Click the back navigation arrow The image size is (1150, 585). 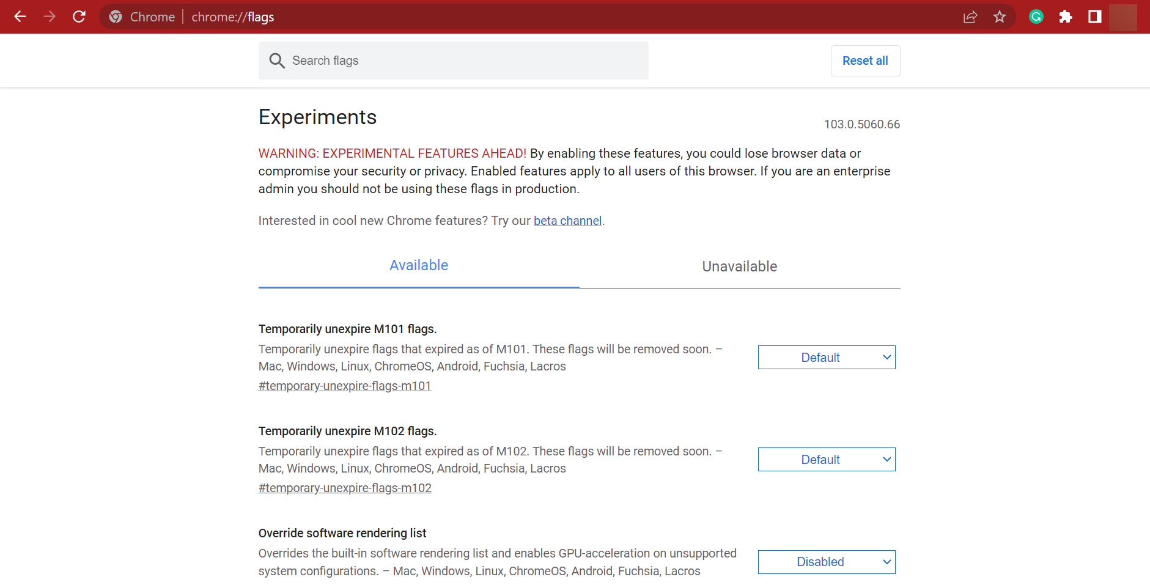pyautogui.click(x=20, y=17)
